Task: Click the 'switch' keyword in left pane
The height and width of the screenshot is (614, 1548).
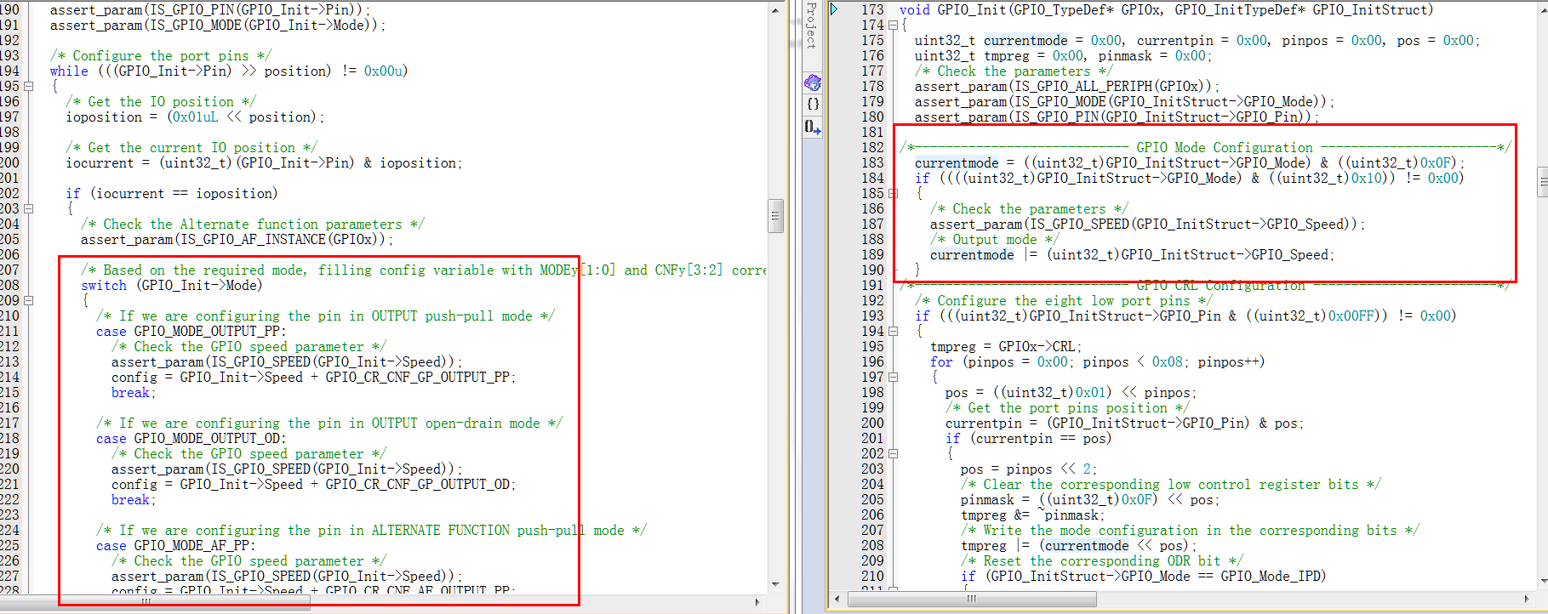Action: (104, 286)
